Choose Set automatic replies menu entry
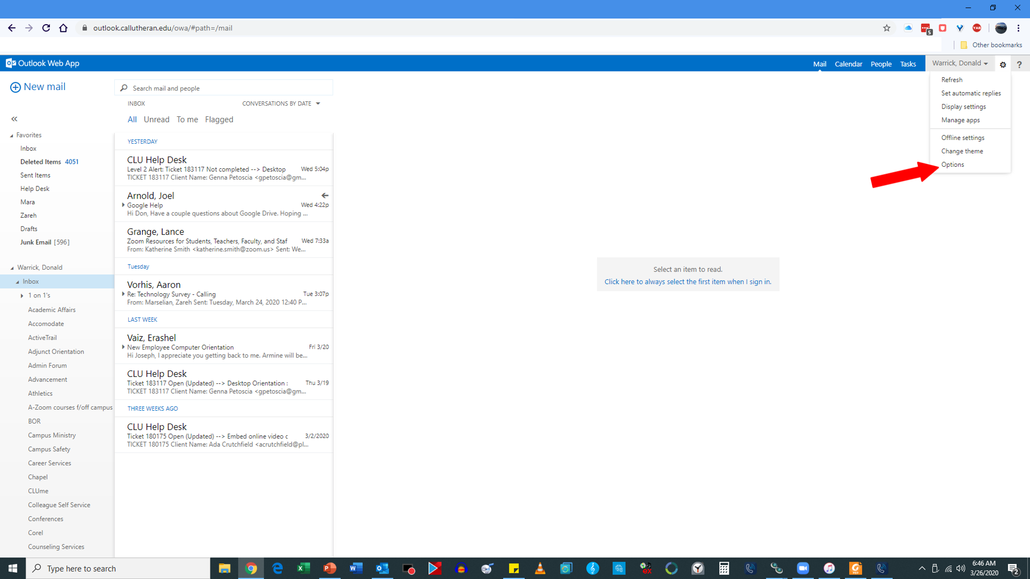The height and width of the screenshot is (579, 1030). tap(971, 93)
